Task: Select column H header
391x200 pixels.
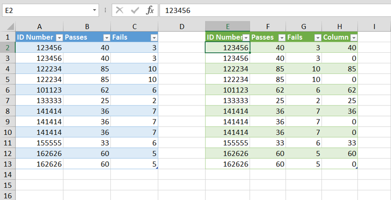Action: point(340,26)
